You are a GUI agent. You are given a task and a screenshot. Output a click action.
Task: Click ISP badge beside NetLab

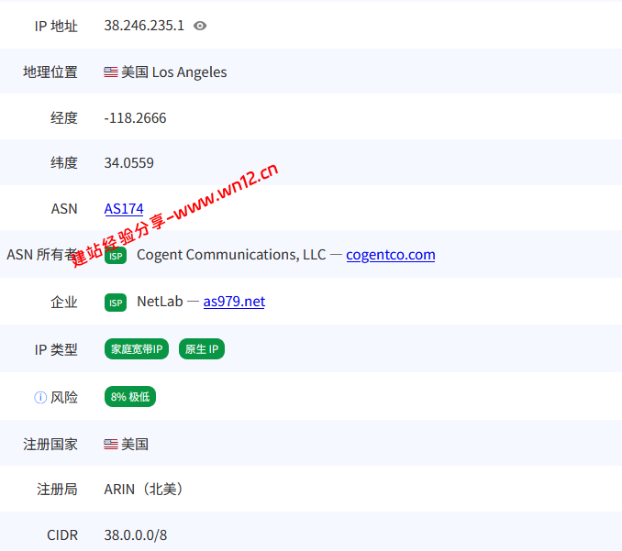116,303
